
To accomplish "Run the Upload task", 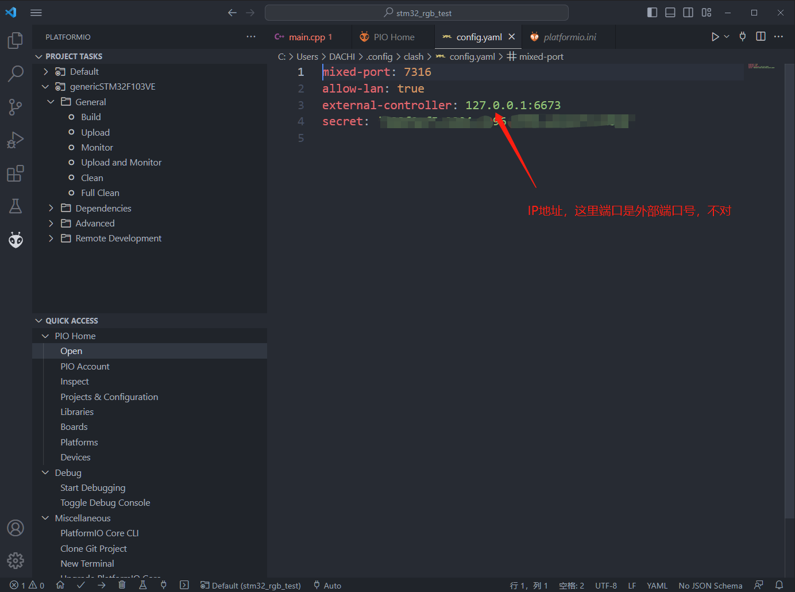I will (x=149, y=132).
